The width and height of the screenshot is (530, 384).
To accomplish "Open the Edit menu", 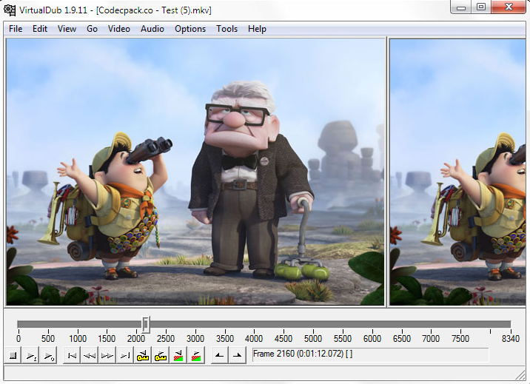I will click(40, 29).
